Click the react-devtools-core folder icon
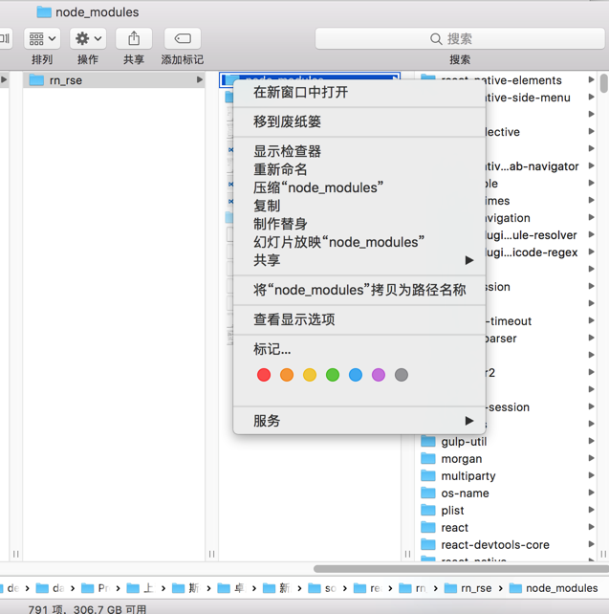The height and width of the screenshot is (614, 609). [429, 545]
